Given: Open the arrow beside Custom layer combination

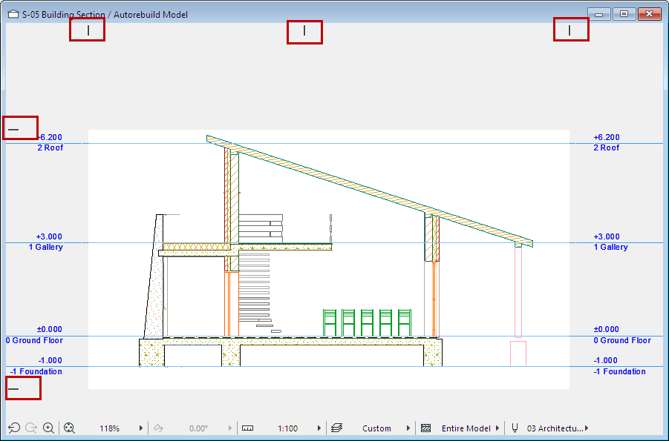Looking at the screenshot, I should 408,428.
